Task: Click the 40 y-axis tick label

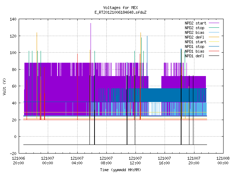Action: pos(14,103)
